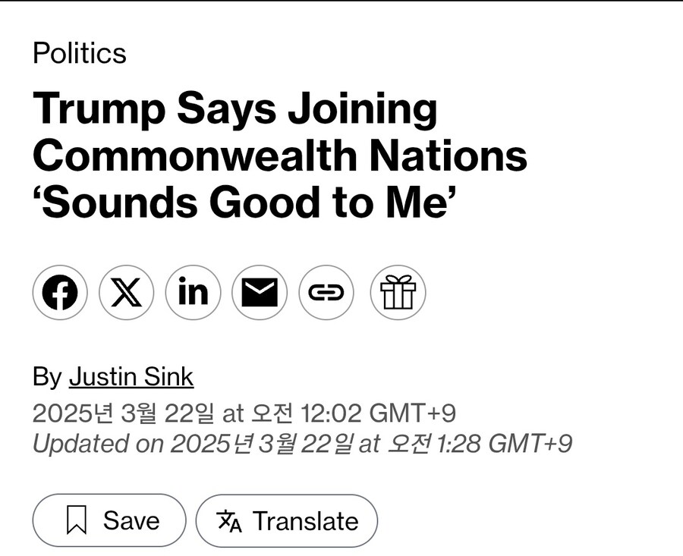Click the word 'Save' on the button

(131, 521)
